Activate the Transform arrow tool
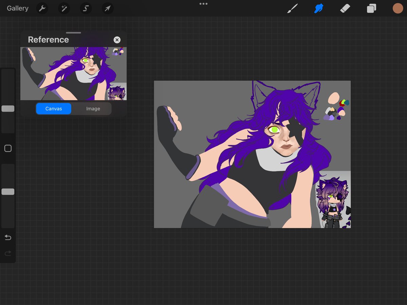 click(x=108, y=8)
